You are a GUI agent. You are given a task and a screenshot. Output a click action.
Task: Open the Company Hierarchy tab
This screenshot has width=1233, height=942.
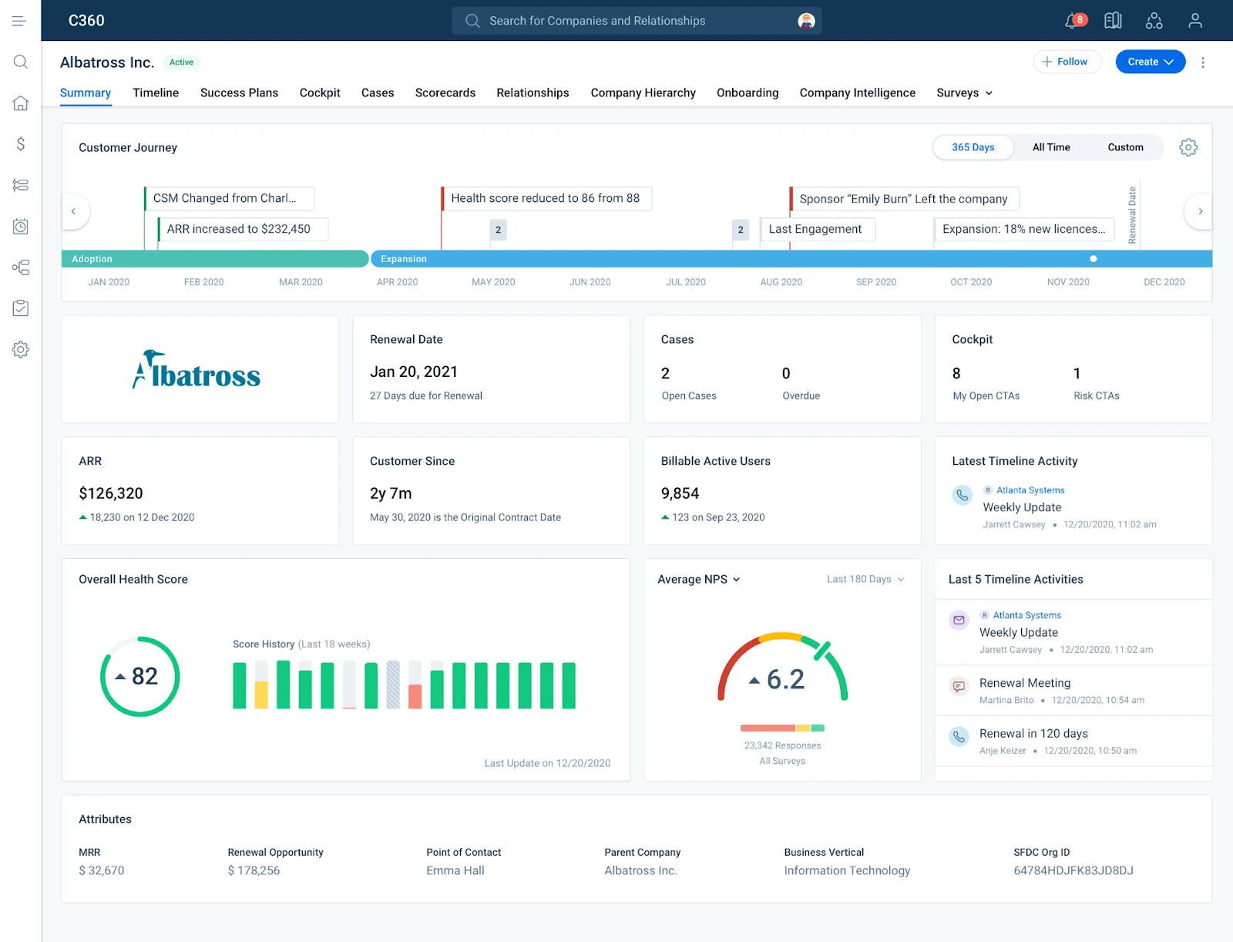click(643, 93)
